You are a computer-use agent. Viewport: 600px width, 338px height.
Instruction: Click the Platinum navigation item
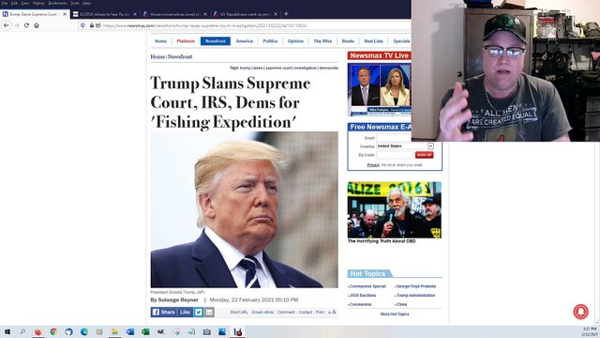[x=186, y=41]
